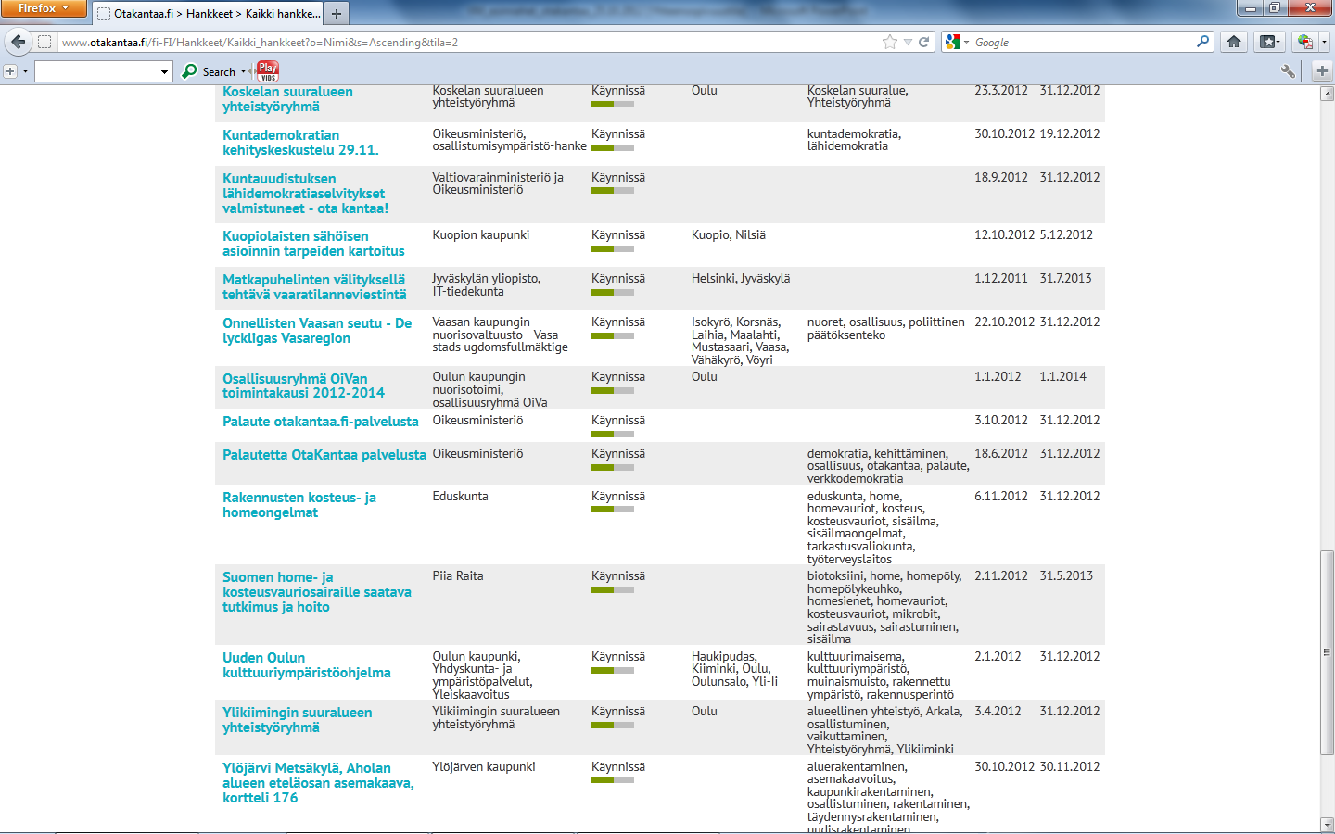The image size is (1335, 834).
Task: Go back with the back arrow
Action: click(18, 42)
